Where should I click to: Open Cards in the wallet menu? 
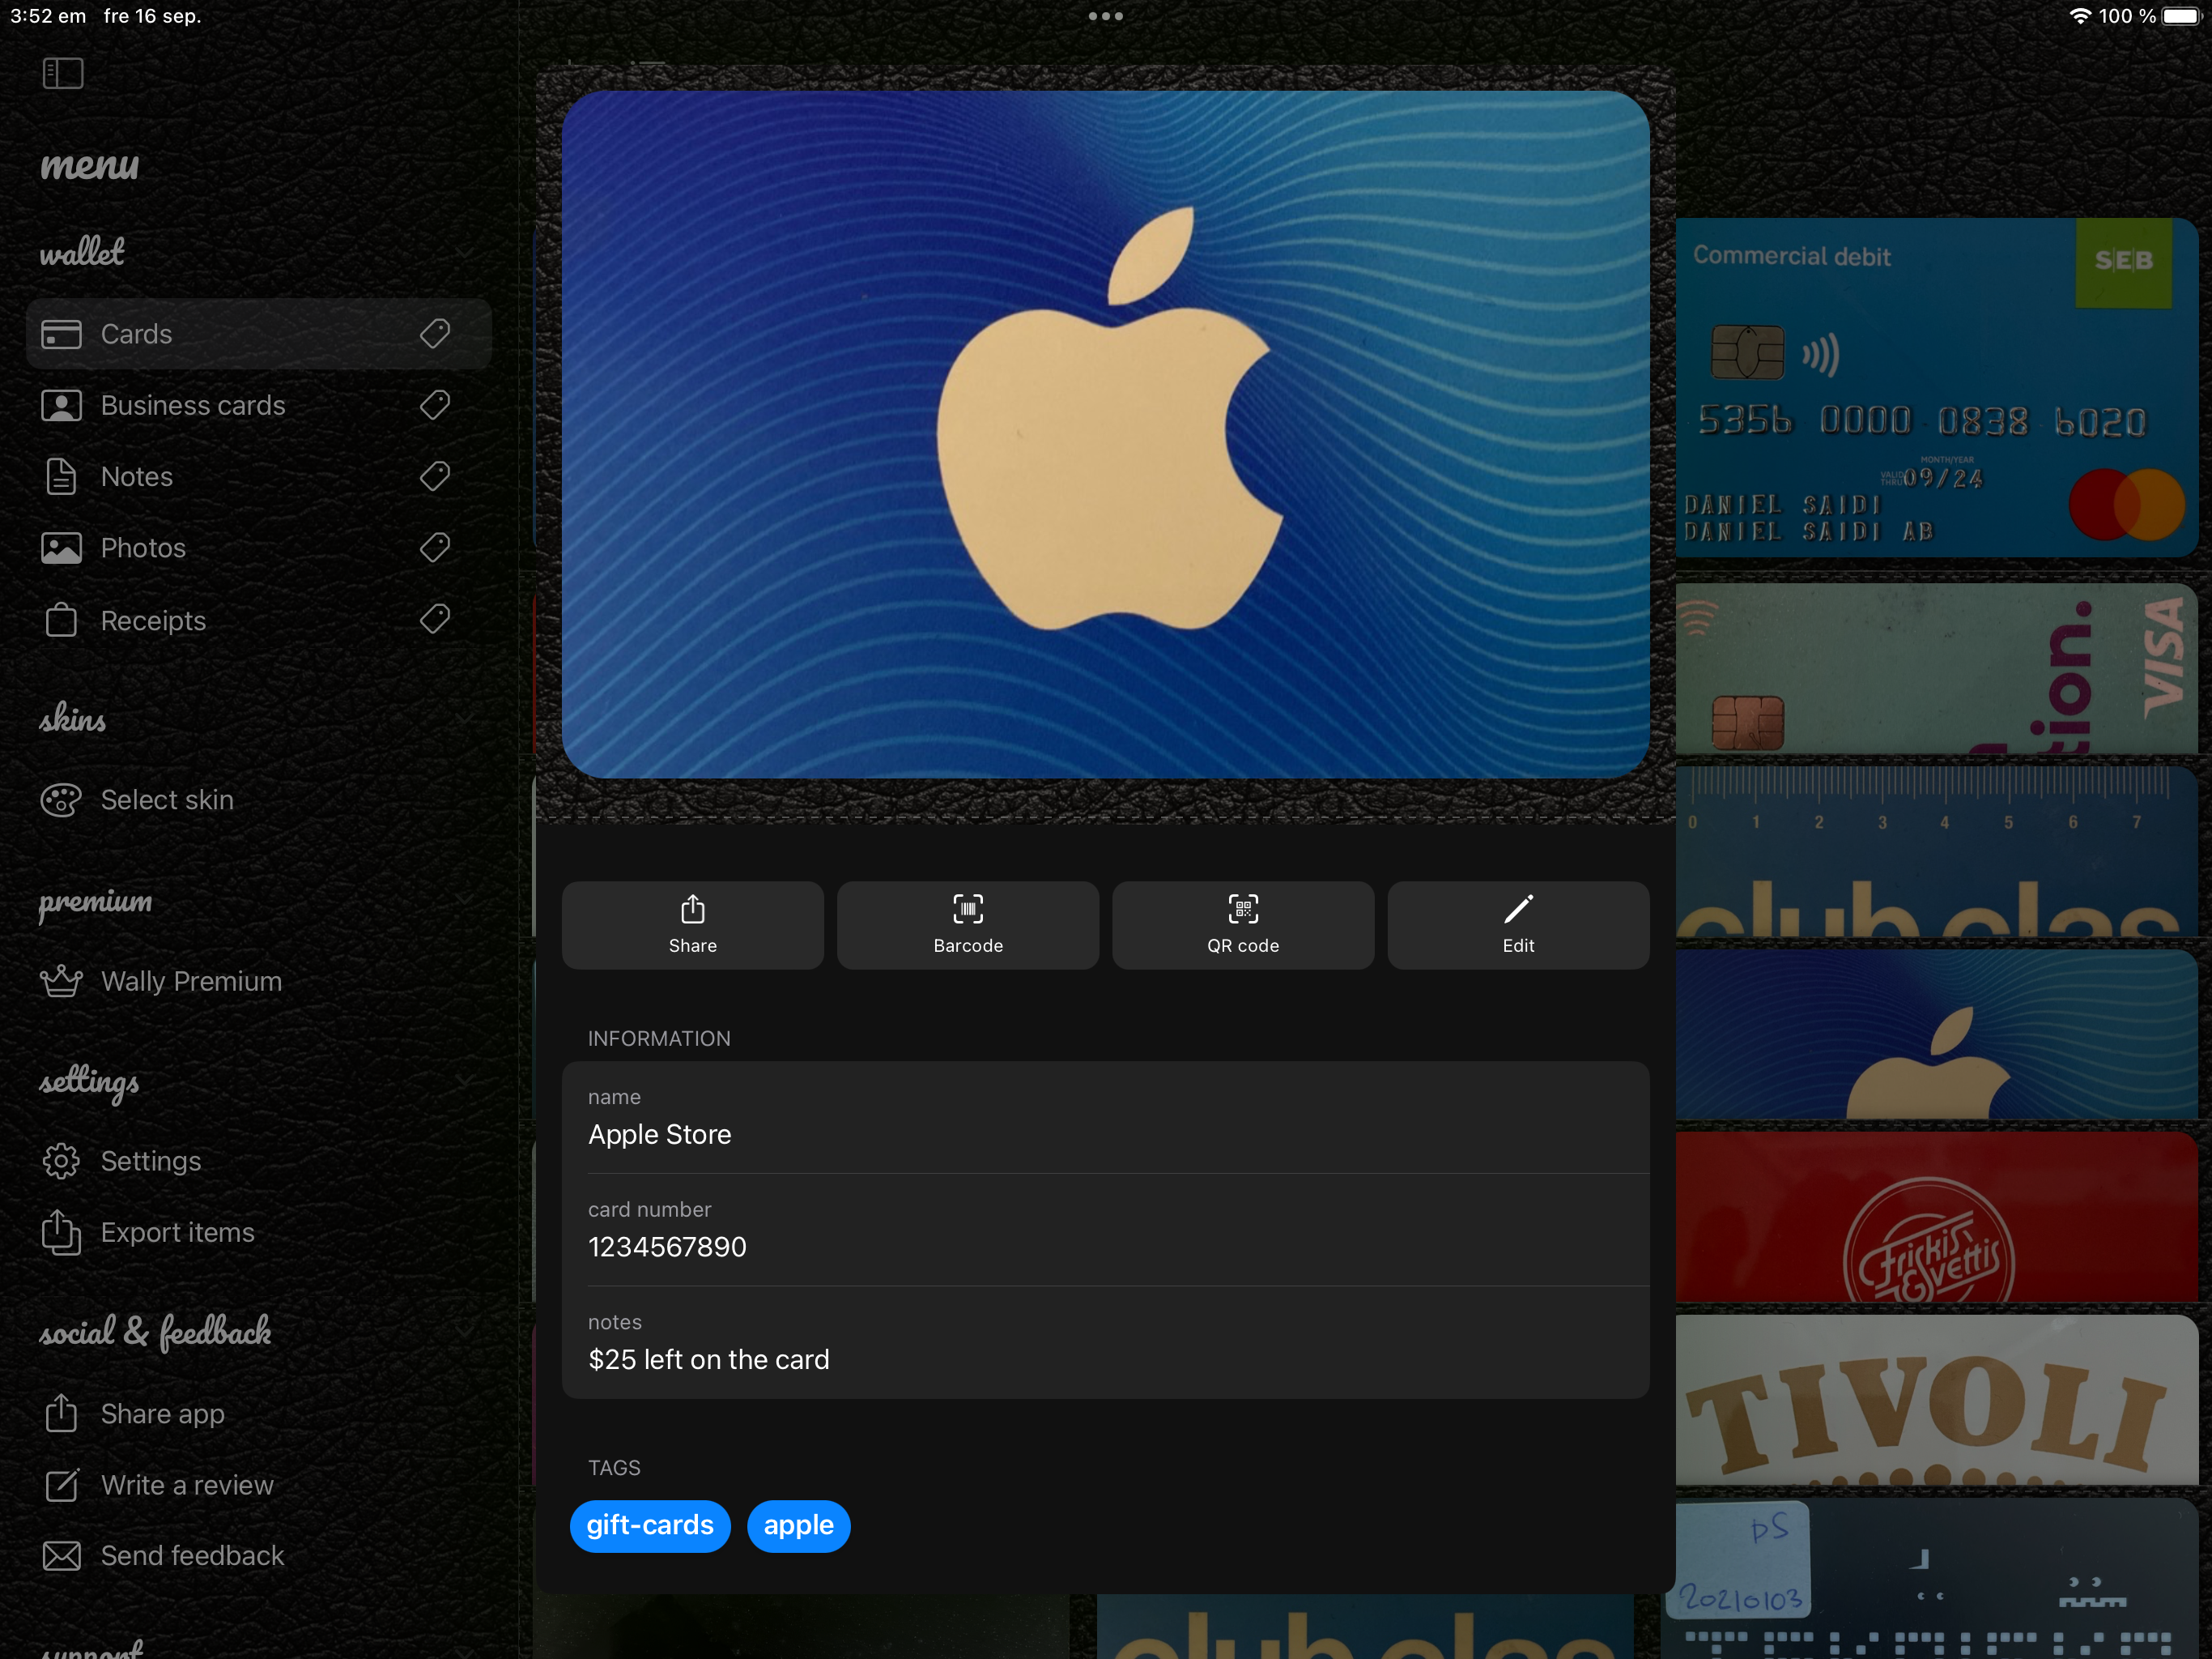point(258,335)
